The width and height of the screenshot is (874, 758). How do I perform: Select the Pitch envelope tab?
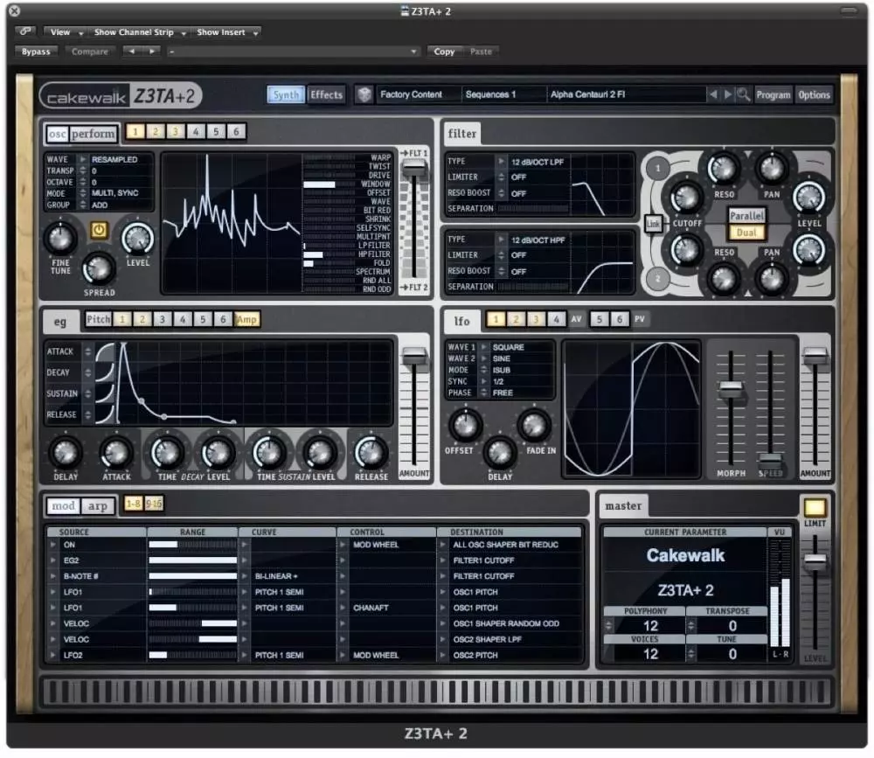click(x=98, y=319)
